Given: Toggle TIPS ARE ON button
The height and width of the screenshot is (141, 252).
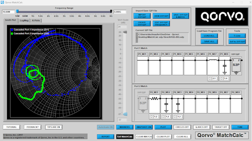Looking at the screenshot, I should [x=54, y=127].
